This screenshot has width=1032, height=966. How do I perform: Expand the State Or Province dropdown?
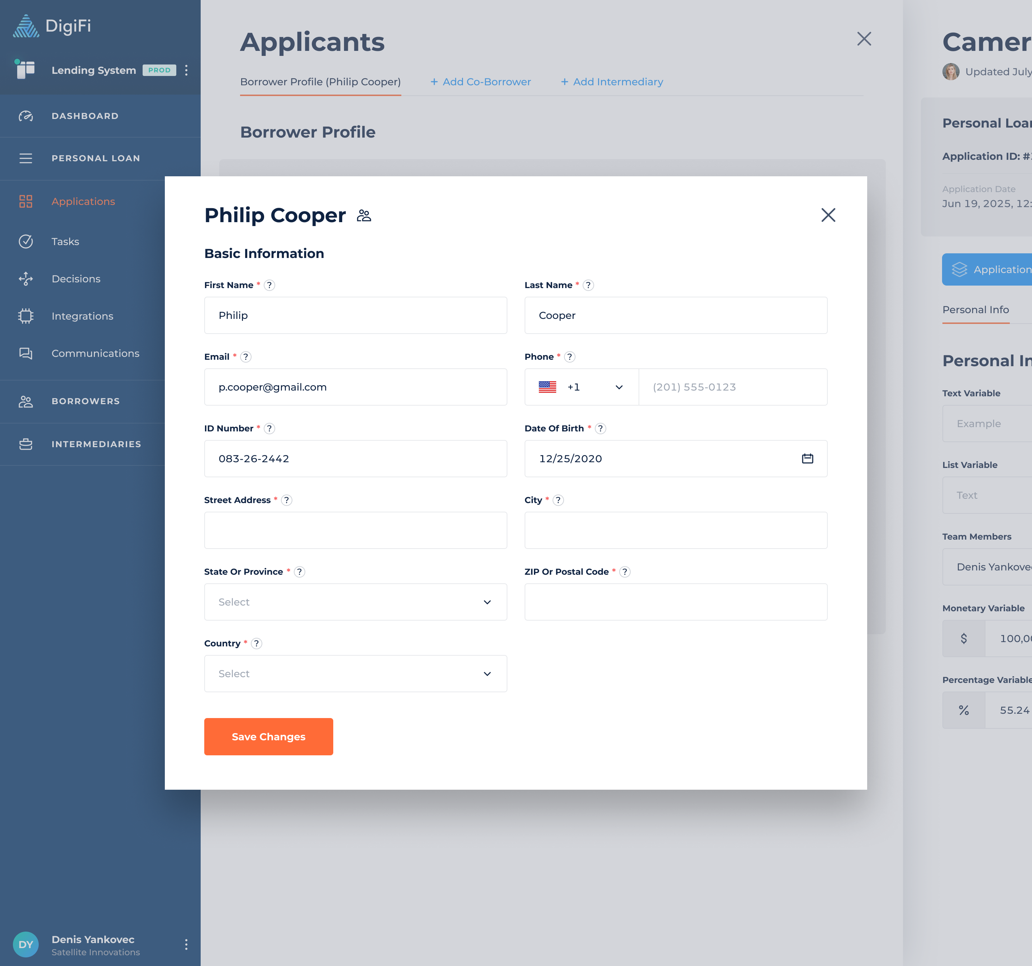click(x=355, y=602)
